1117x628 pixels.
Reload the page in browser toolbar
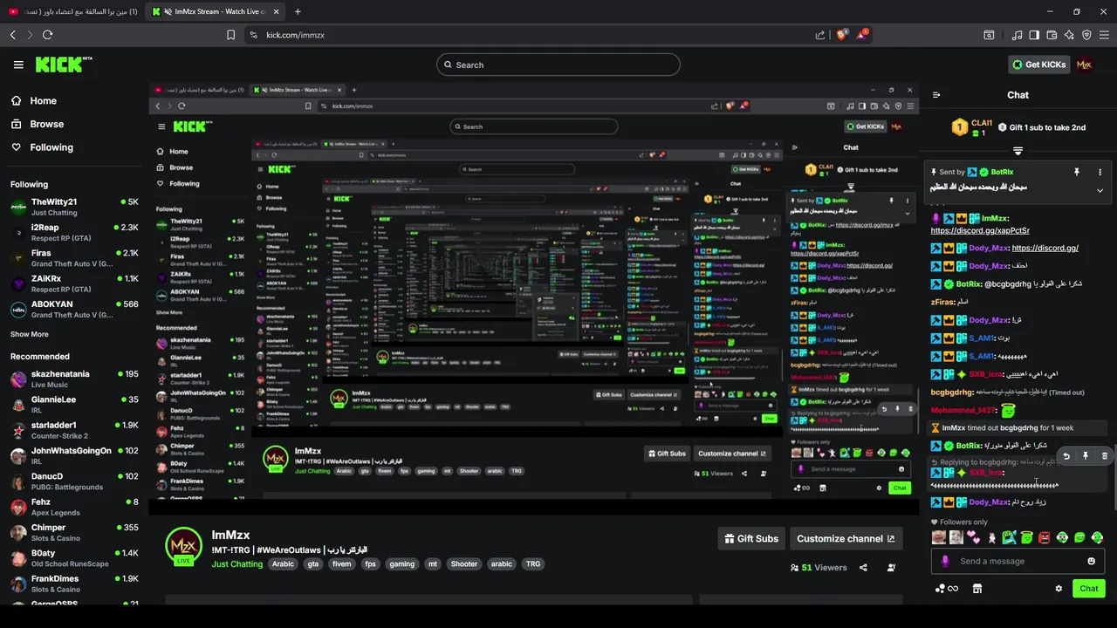pyautogui.click(x=47, y=35)
